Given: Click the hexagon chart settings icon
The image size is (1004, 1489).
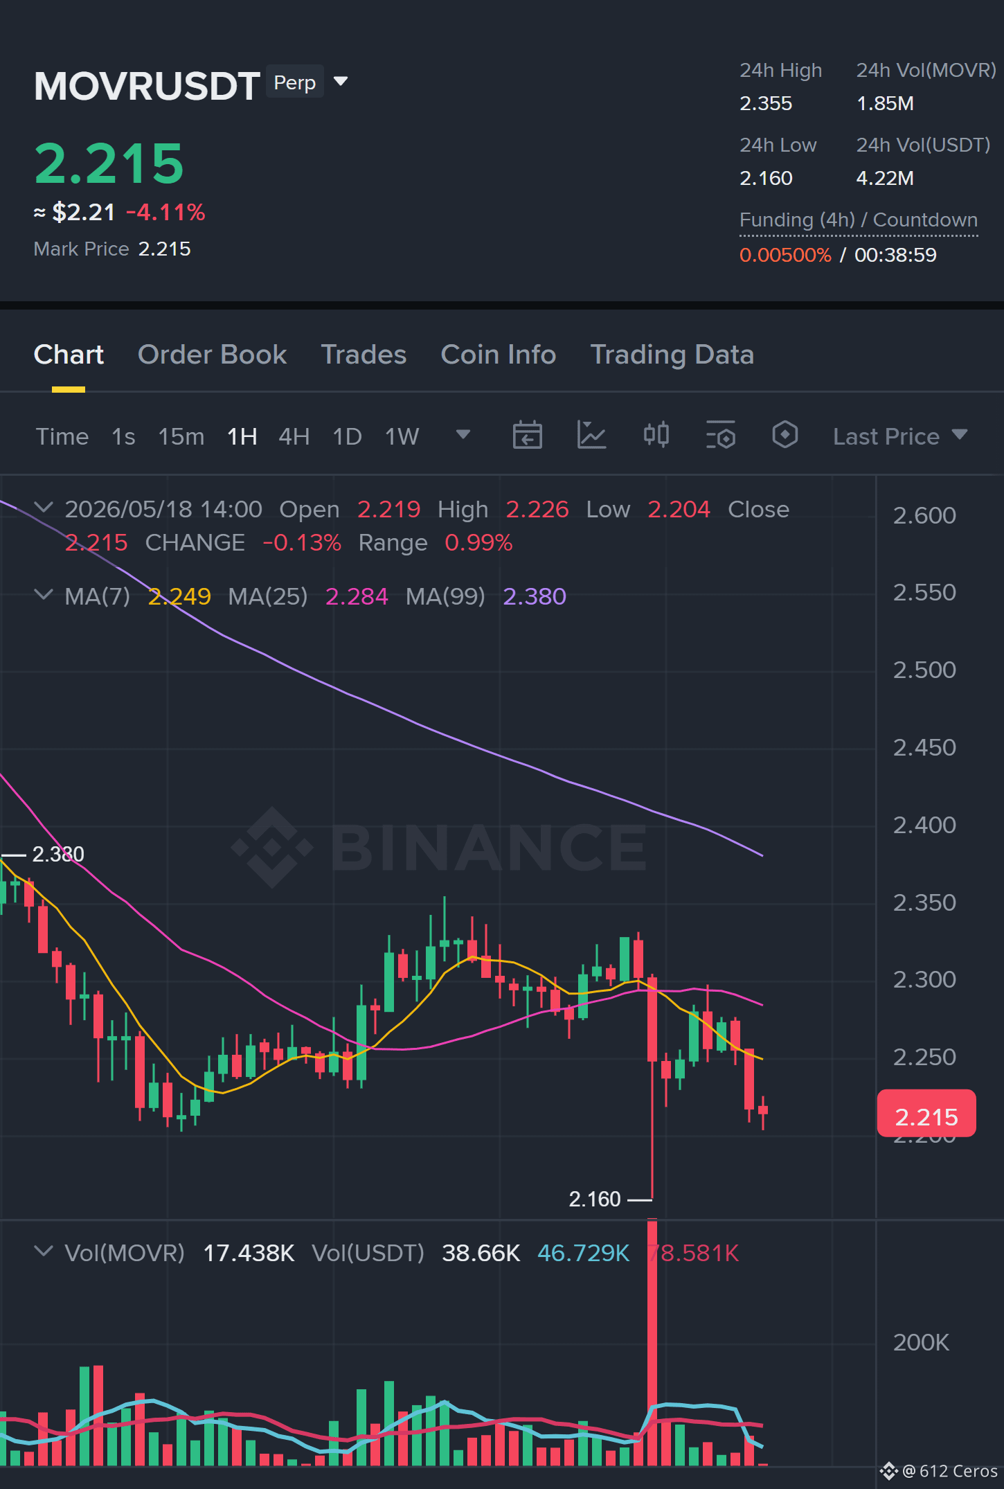Looking at the screenshot, I should point(785,436).
